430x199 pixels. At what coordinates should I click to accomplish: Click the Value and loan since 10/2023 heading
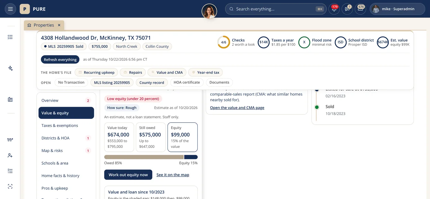[x=136, y=192]
